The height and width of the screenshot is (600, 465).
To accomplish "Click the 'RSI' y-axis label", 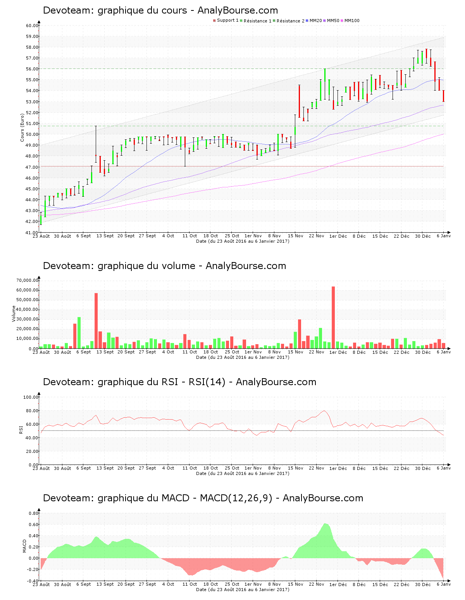I will (21, 429).
